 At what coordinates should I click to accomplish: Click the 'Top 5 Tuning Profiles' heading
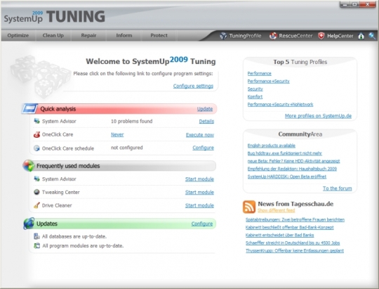[x=300, y=62]
